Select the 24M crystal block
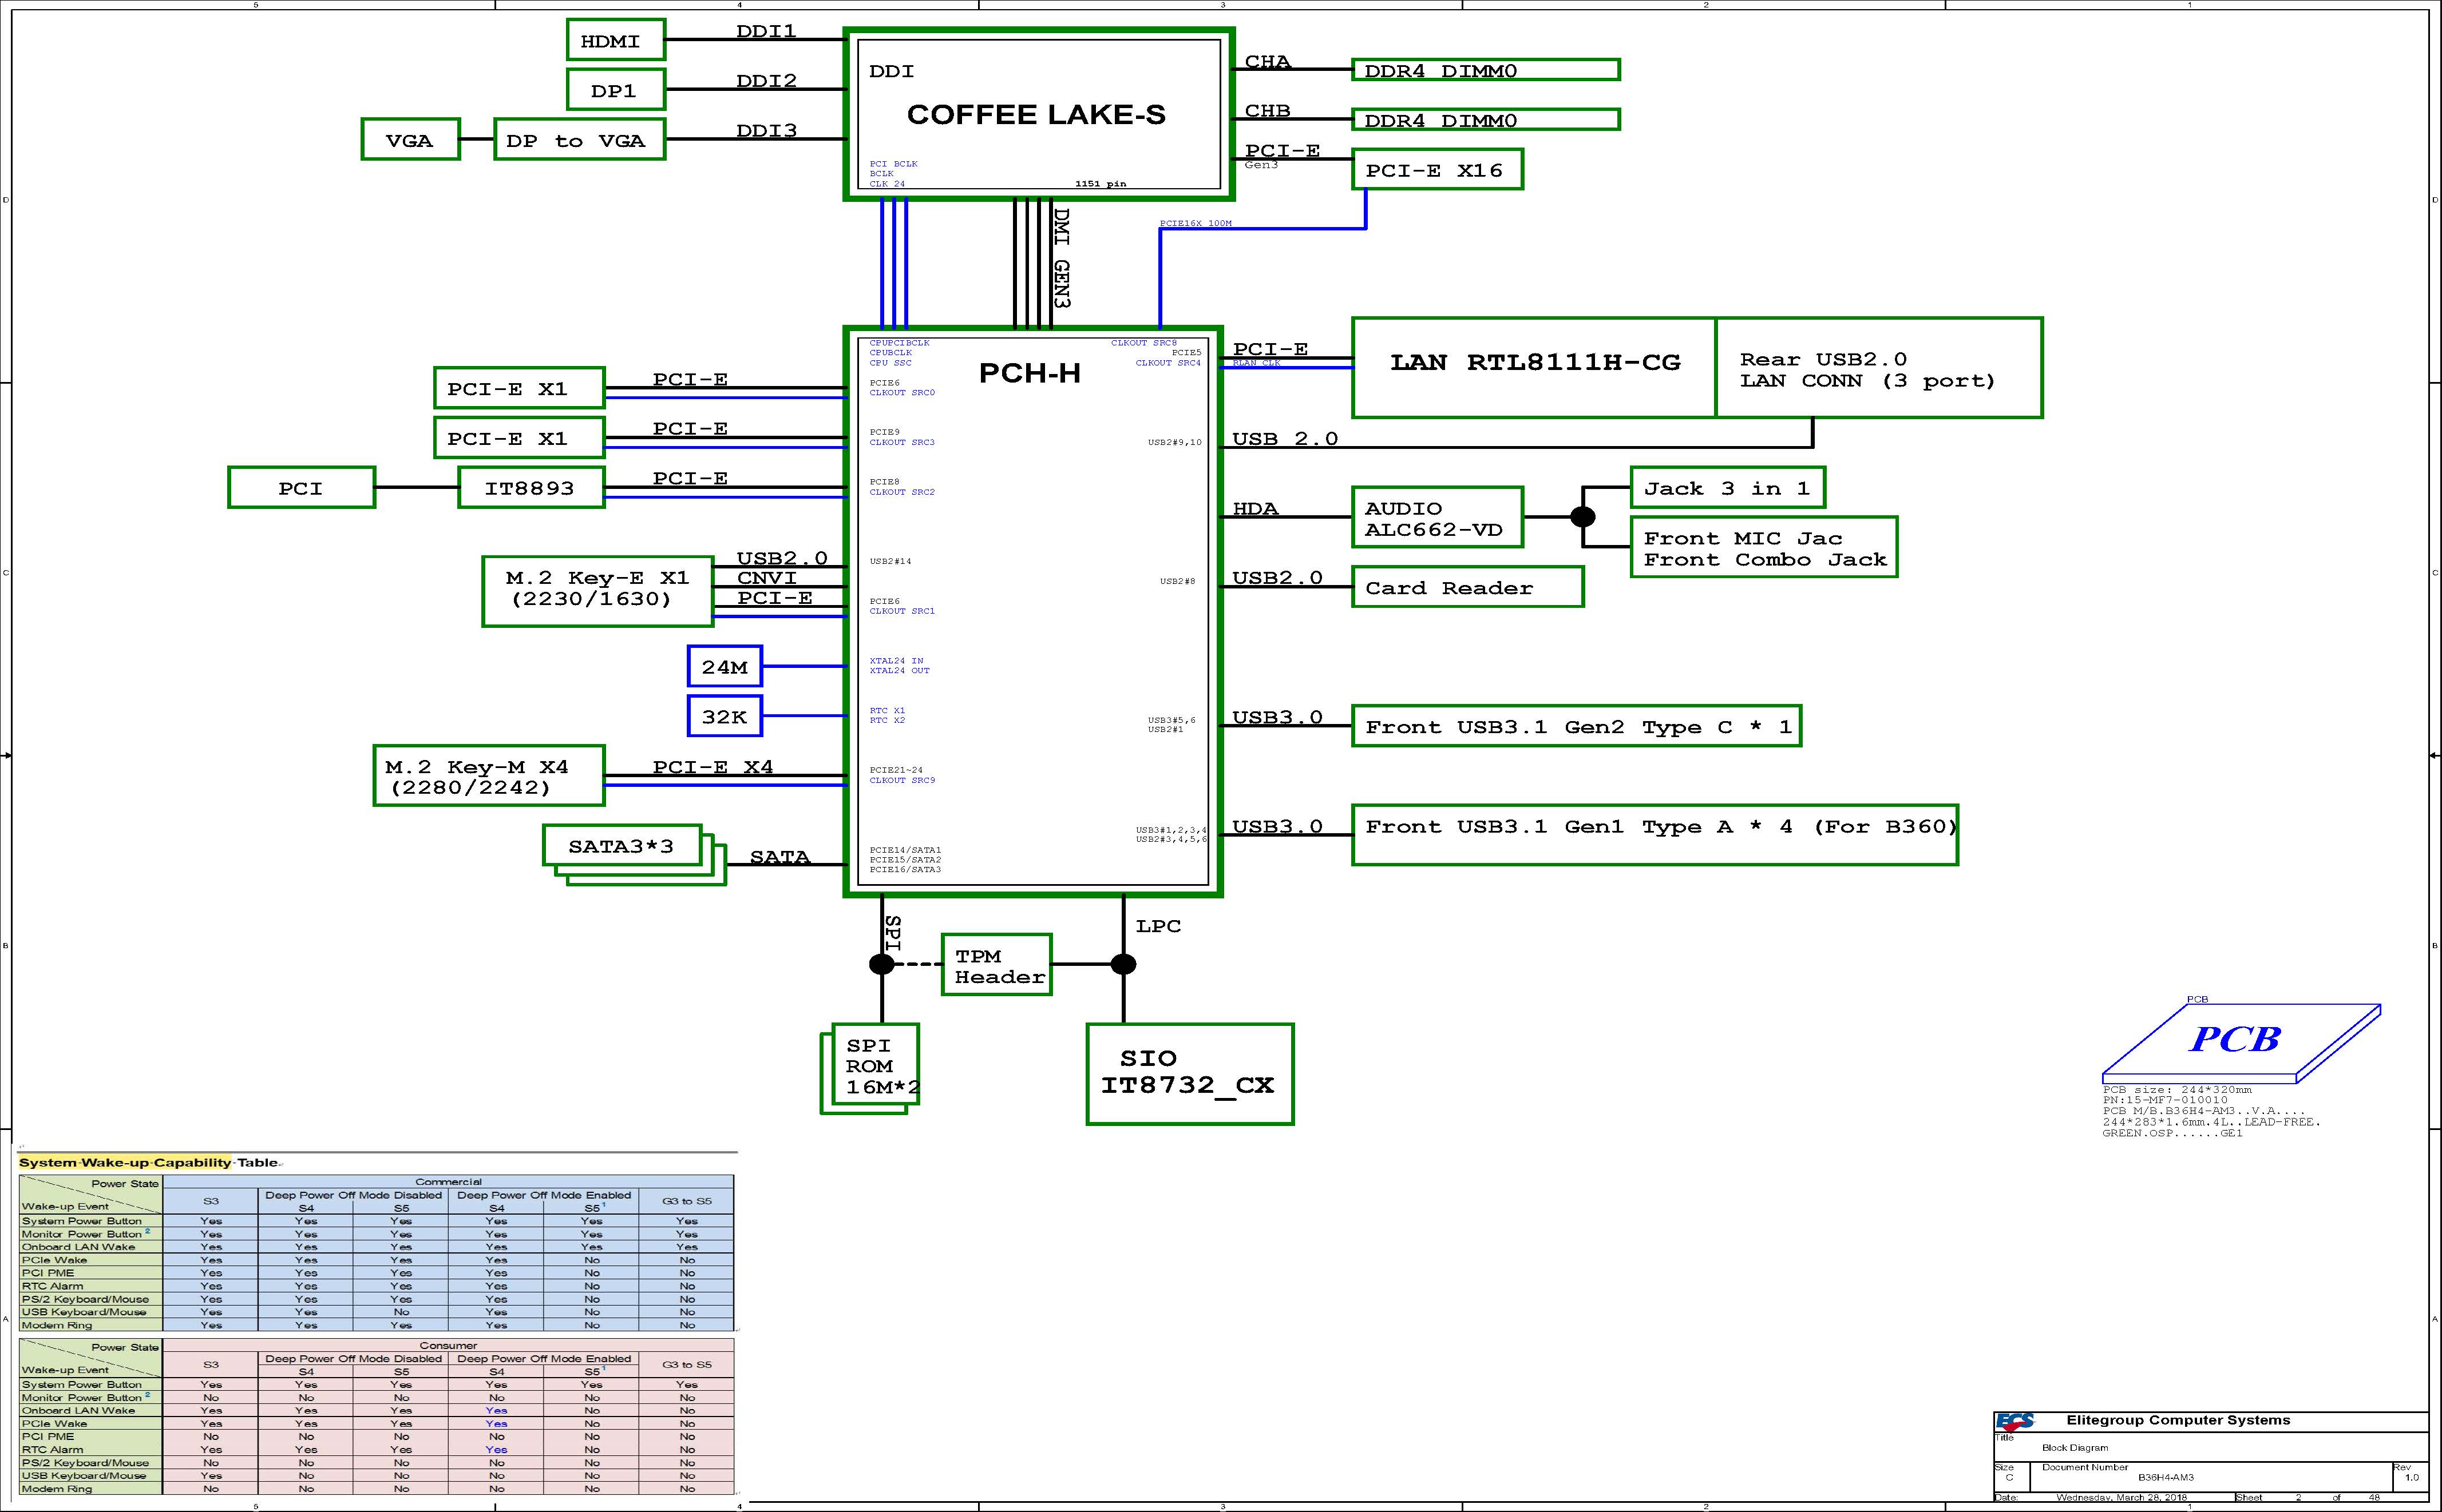Screen dimensions: 2442x1512 click(x=725, y=666)
